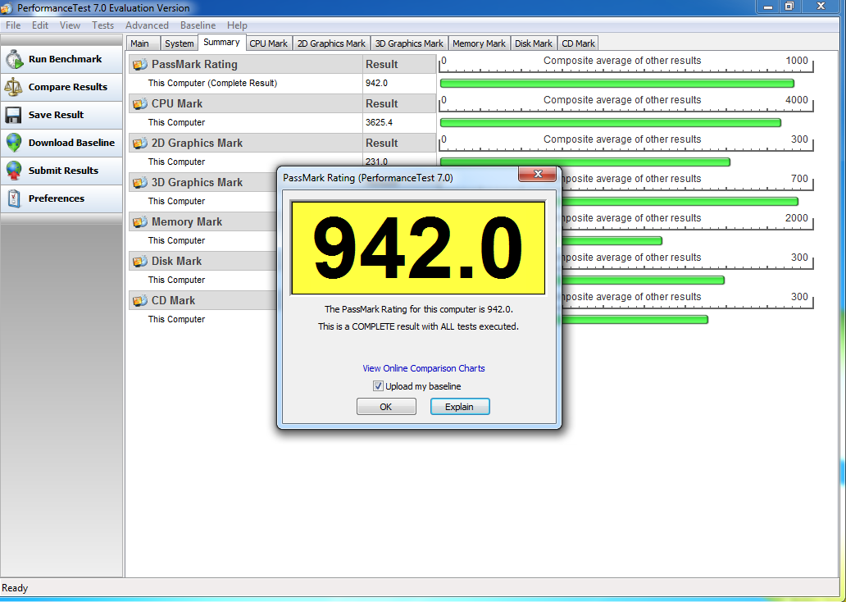The image size is (846, 602).
Task: Click the Submit Results button label
Action: [x=64, y=171]
